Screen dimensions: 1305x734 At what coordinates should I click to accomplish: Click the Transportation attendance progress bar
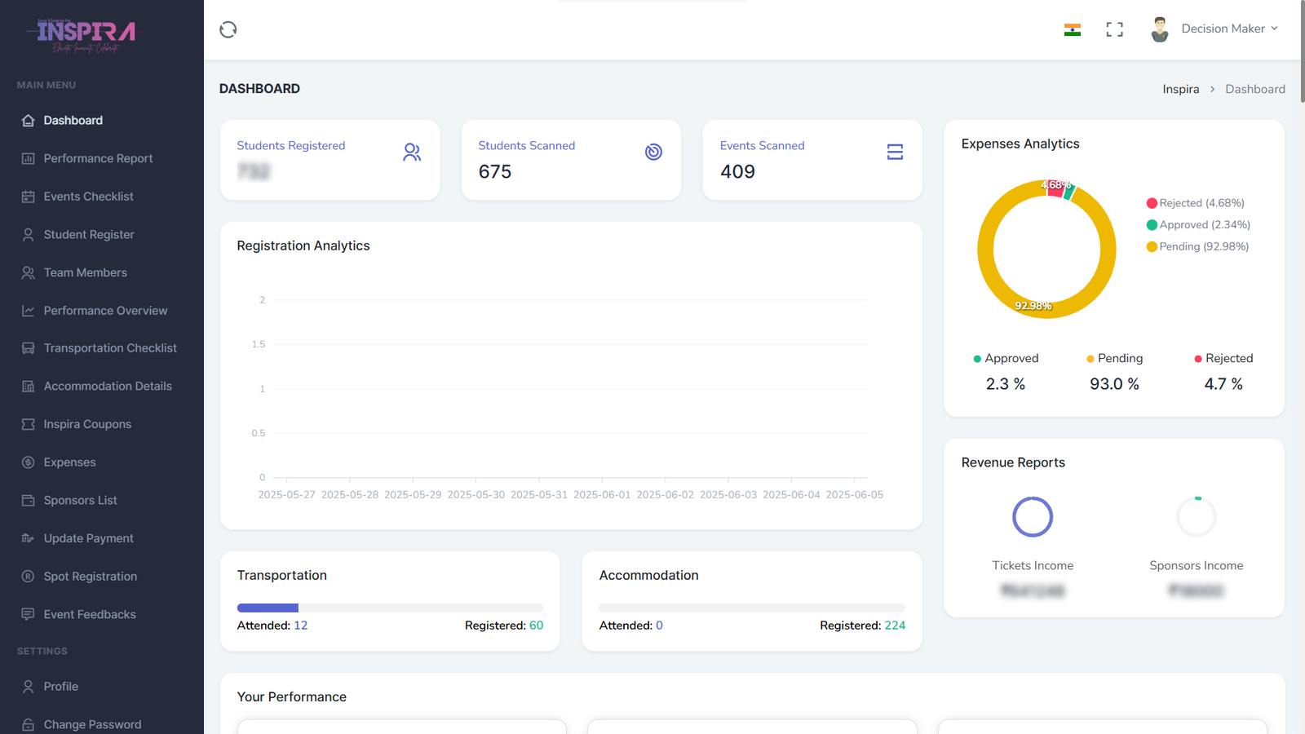point(390,608)
